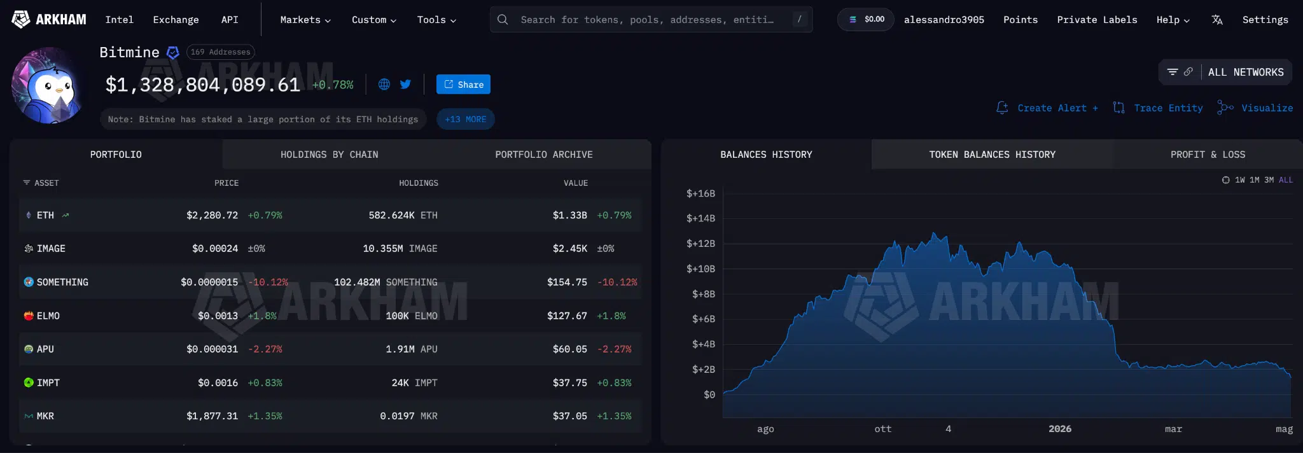The height and width of the screenshot is (453, 1303).
Task: Click the verified badge next to Bitmine
Action: click(172, 52)
